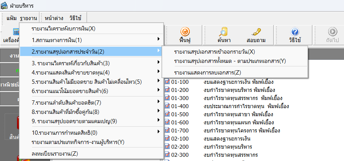
Task: Toggle the checkbox icon for report 01-500
Action: pos(167,114)
